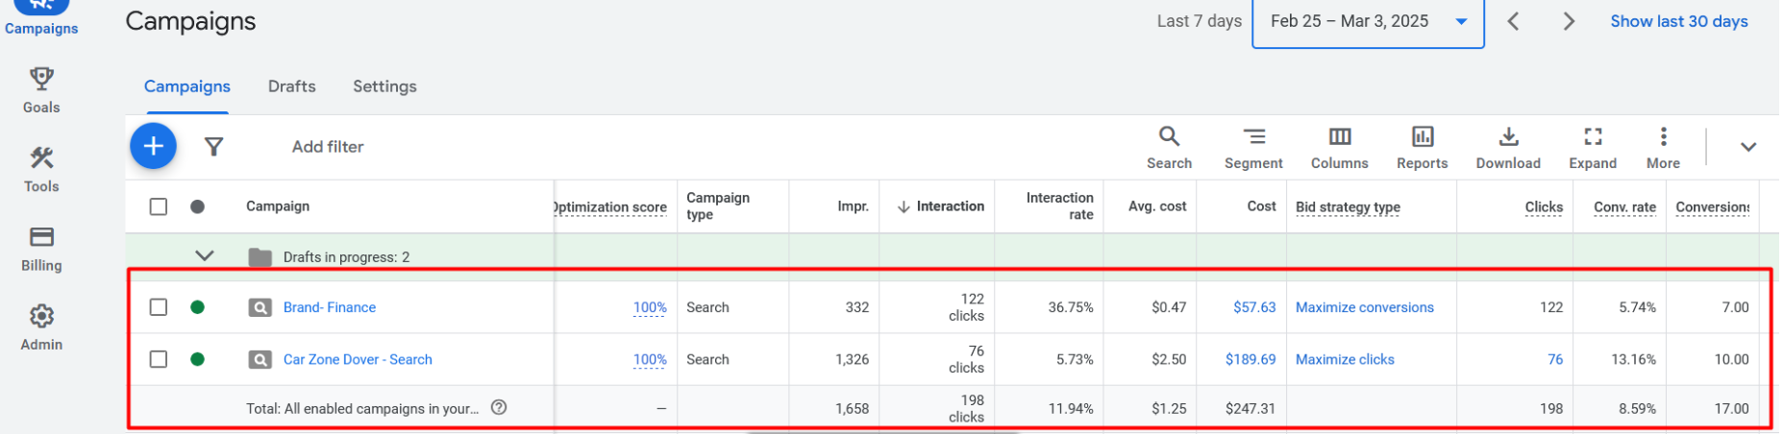Open the Tools section

point(41,169)
